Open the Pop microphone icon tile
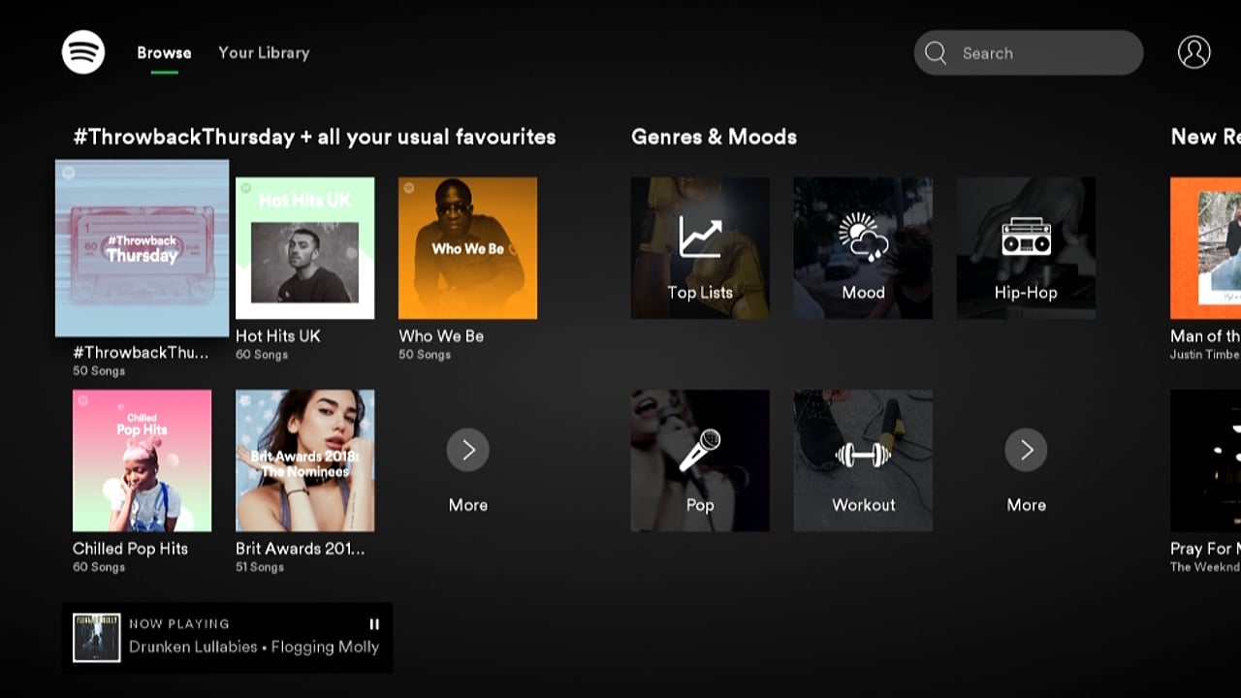 pyautogui.click(x=700, y=460)
